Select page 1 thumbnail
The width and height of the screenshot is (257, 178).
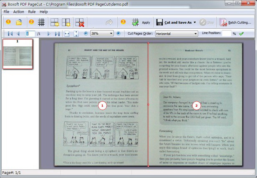[18, 54]
